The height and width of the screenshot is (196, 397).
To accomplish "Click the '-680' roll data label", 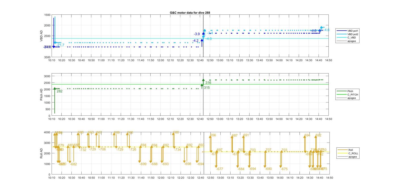I will [268, 169].
